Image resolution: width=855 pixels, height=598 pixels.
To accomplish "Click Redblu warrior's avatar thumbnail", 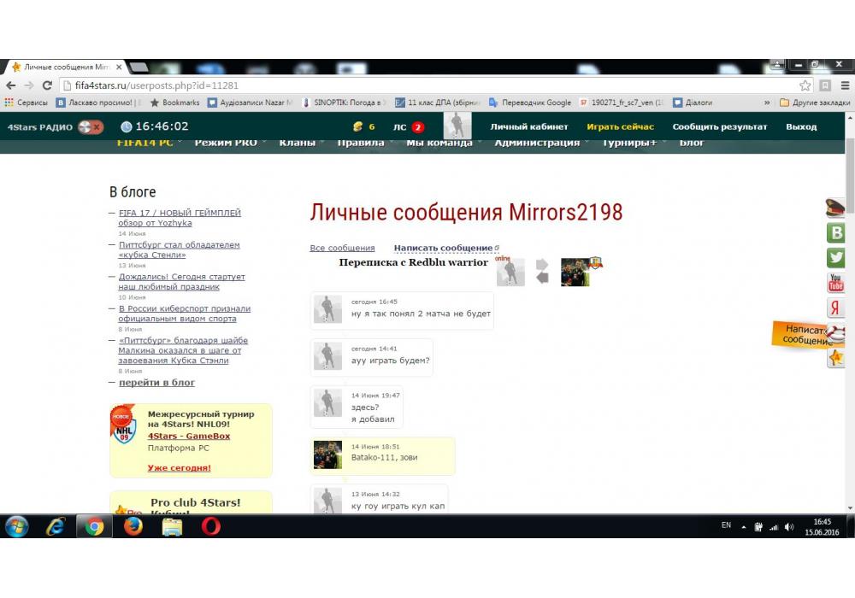I will 575,272.
